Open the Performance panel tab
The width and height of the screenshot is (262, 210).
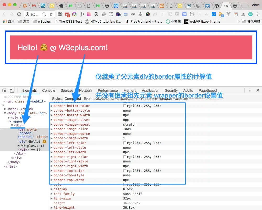pos(108,90)
